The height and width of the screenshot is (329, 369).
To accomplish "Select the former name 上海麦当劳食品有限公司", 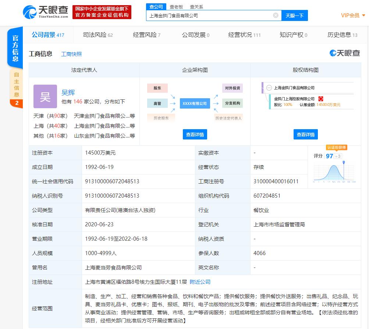I will point(113,268).
